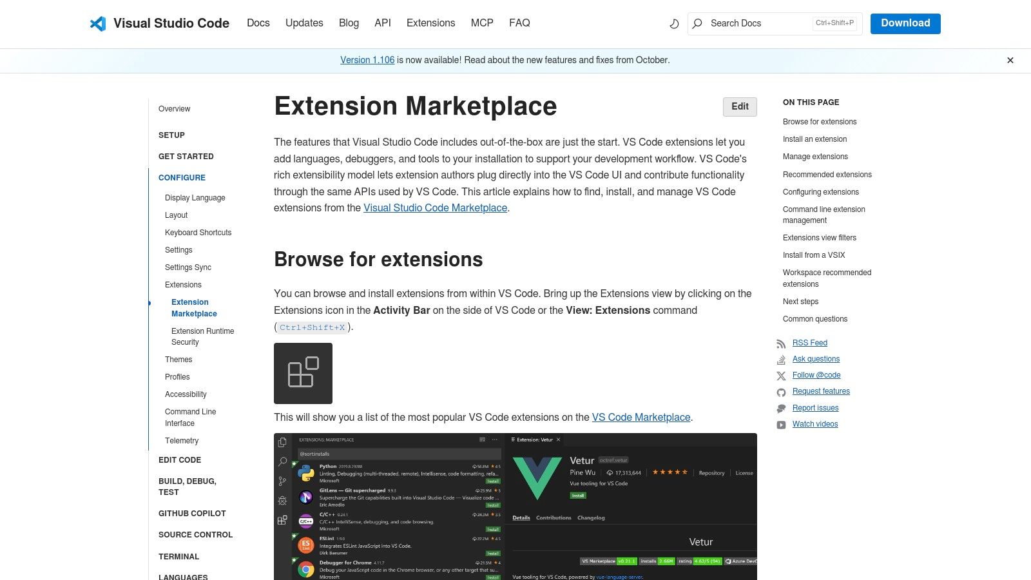
Task: Click the Stack Overflow icon beside Ask questions
Action: click(x=781, y=359)
